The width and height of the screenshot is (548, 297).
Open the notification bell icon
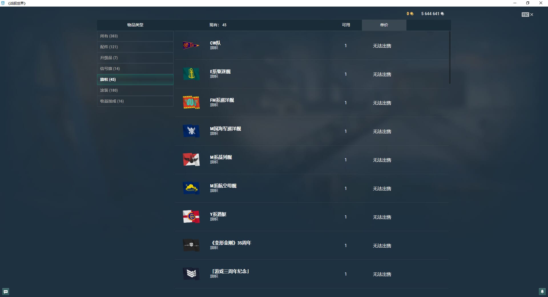click(x=542, y=292)
